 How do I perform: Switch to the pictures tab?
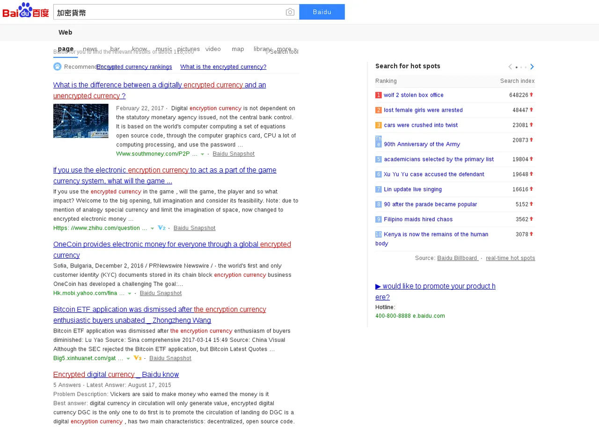pyautogui.click(x=189, y=49)
